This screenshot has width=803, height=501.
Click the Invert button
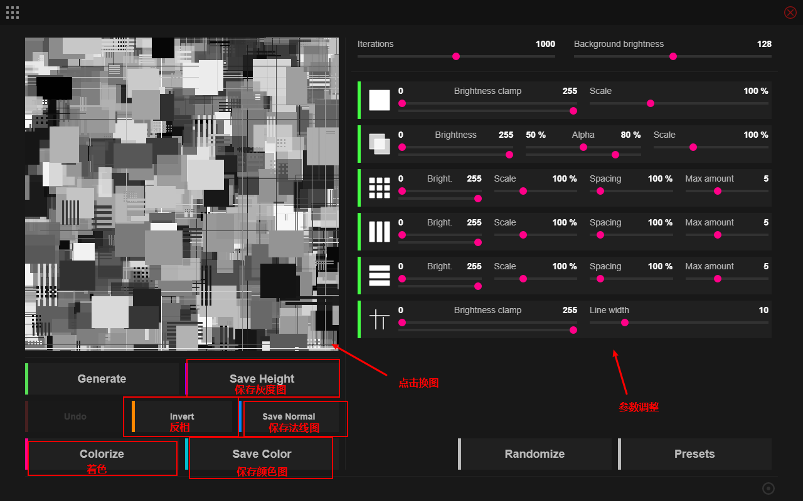tap(182, 416)
